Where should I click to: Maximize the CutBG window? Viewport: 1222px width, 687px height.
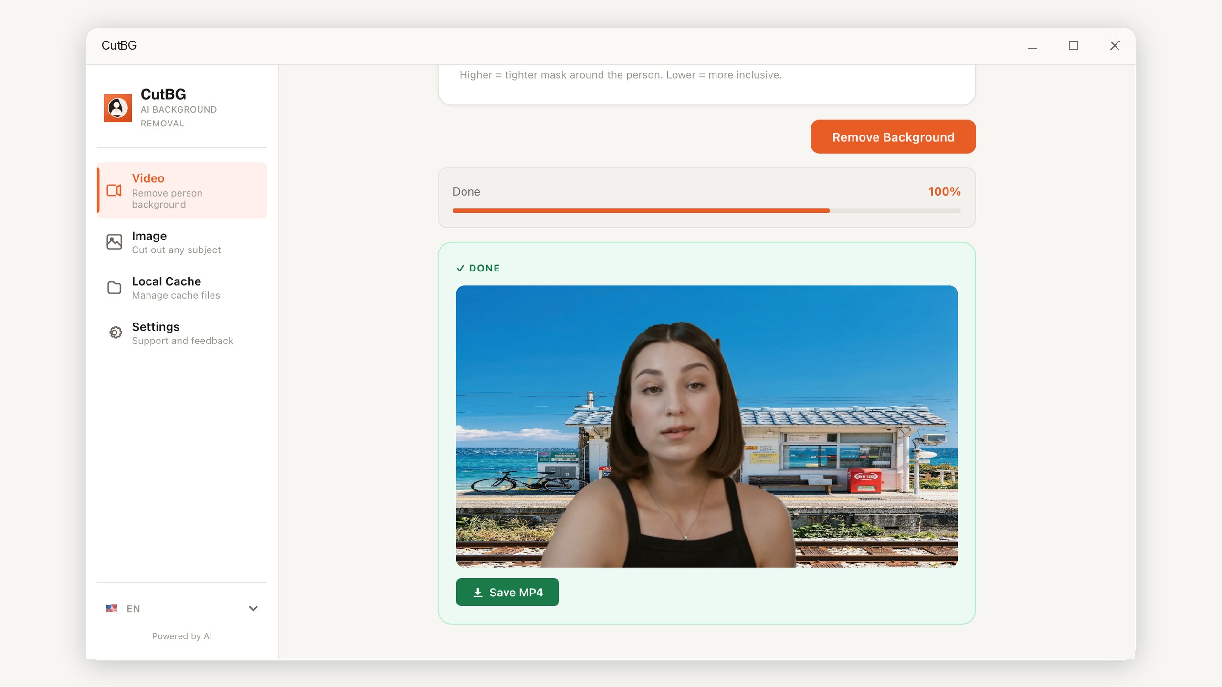click(1074, 46)
